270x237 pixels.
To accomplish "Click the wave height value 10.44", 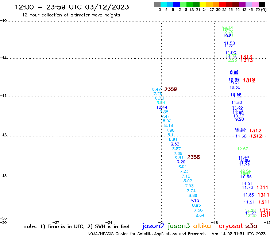I will tap(162, 107).
